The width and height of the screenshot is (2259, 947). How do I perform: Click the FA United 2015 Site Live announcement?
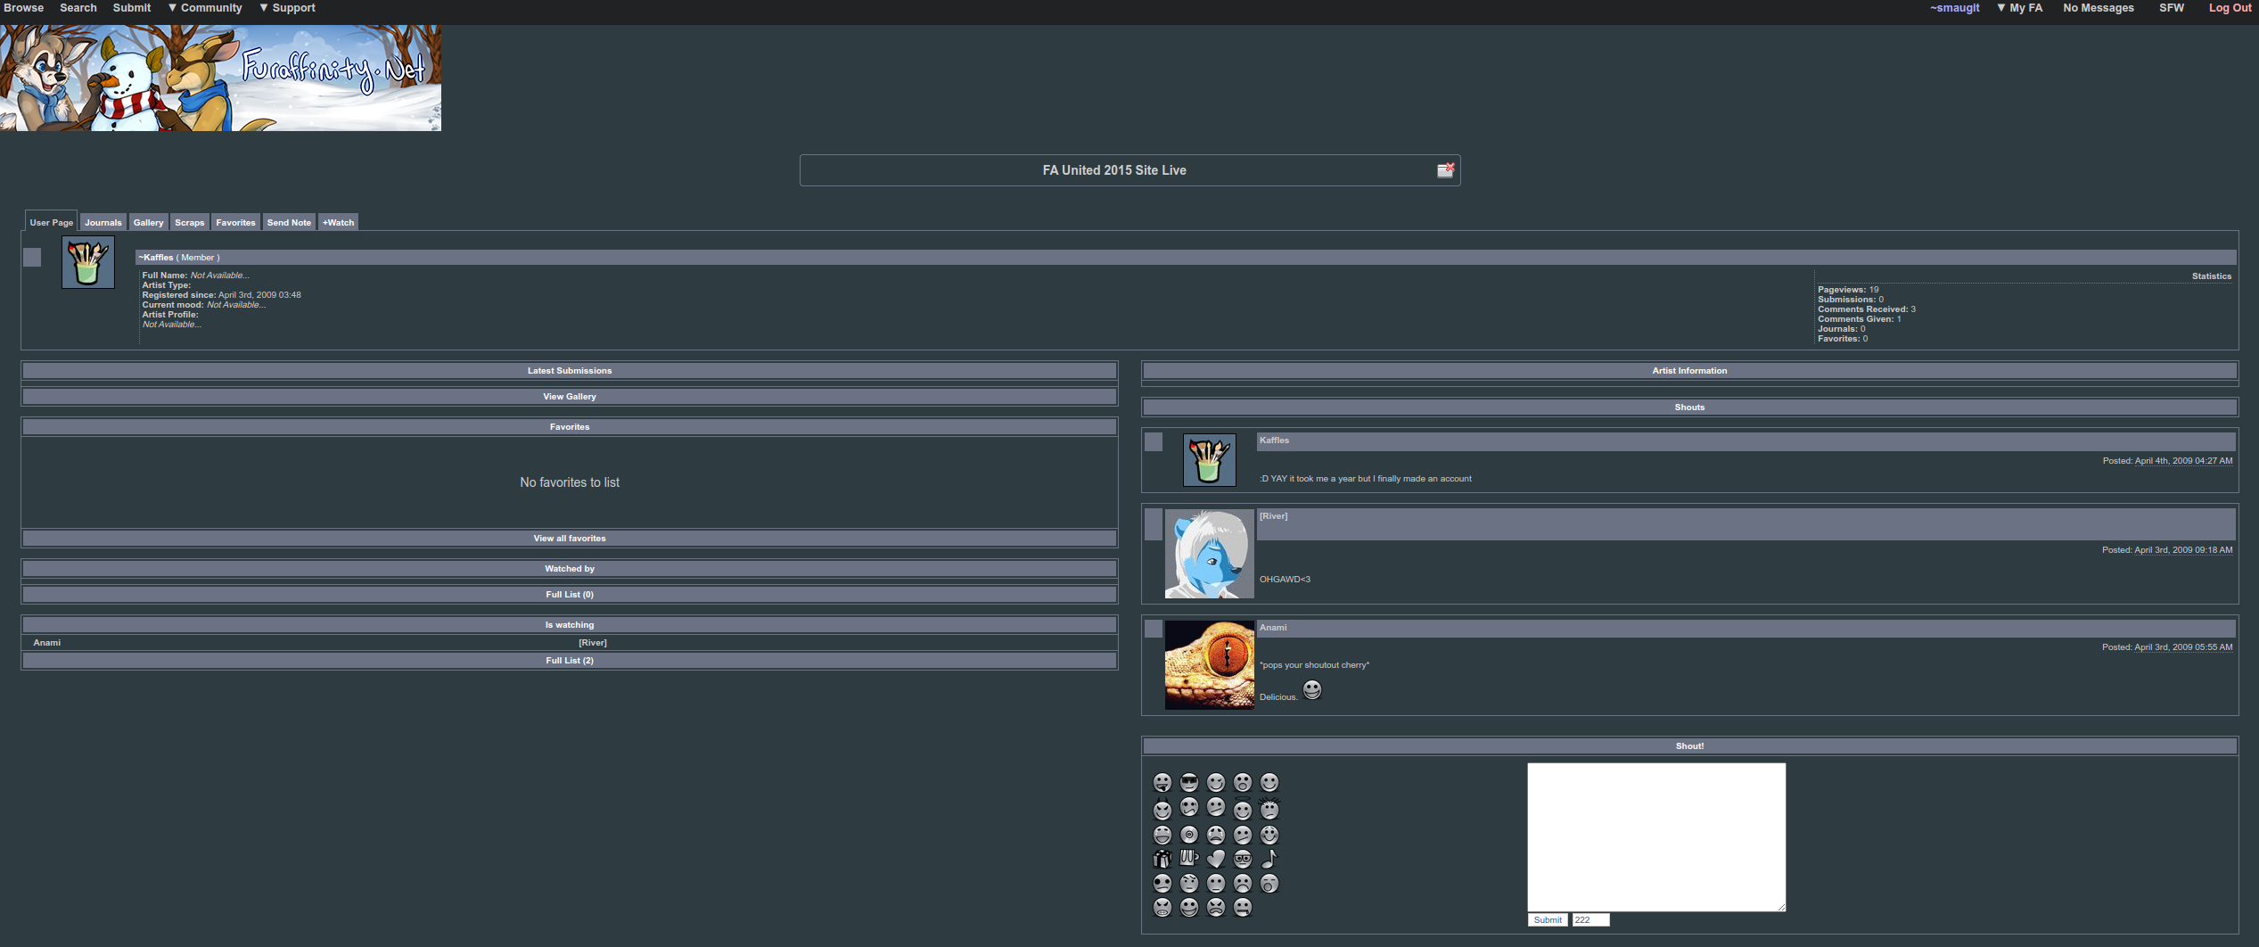(x=1114, y=170)
